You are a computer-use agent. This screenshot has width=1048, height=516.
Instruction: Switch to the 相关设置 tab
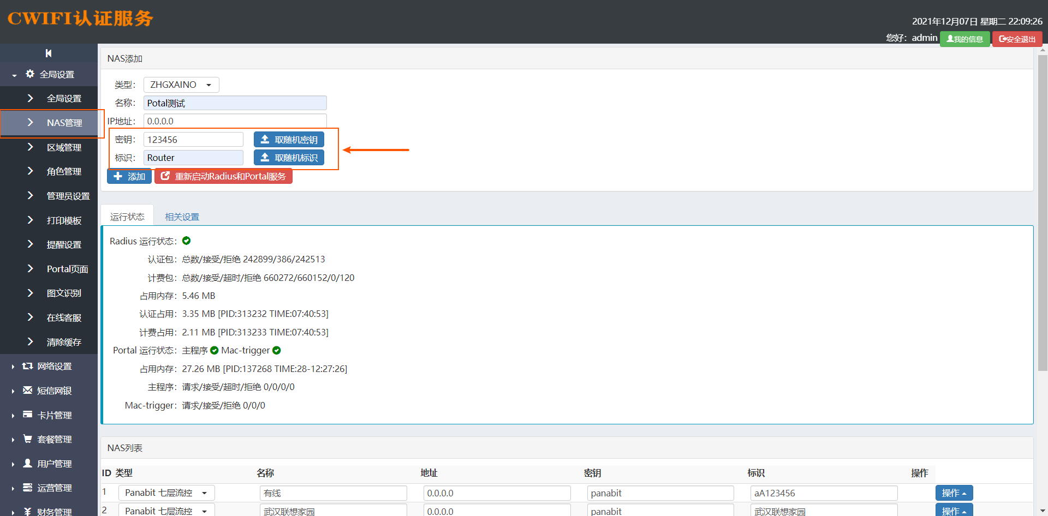click(182, 217)
